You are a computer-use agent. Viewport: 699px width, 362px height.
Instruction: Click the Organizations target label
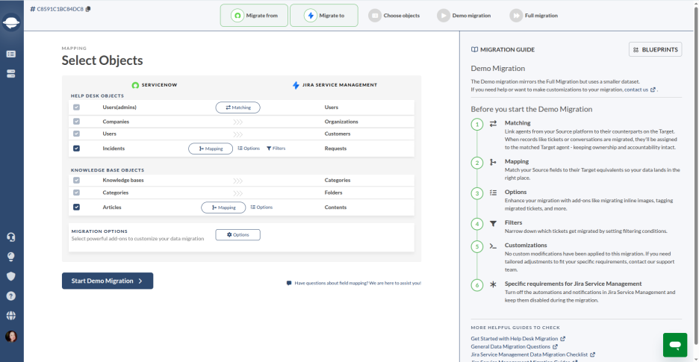click(x=341, y=122)
